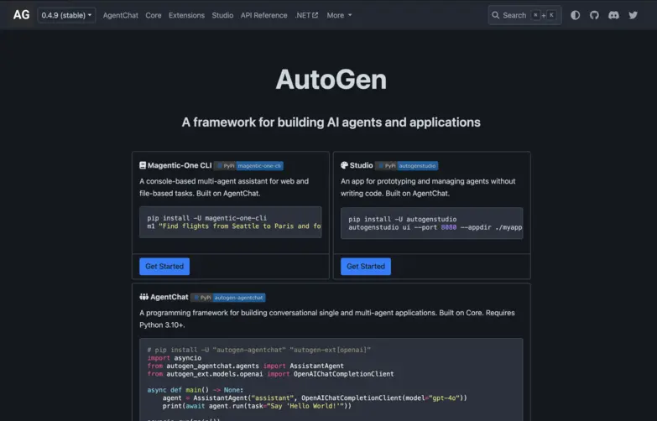Click the AutoGen main heading
This screenshot has width=657, height=421.
[x=331, y=80]
